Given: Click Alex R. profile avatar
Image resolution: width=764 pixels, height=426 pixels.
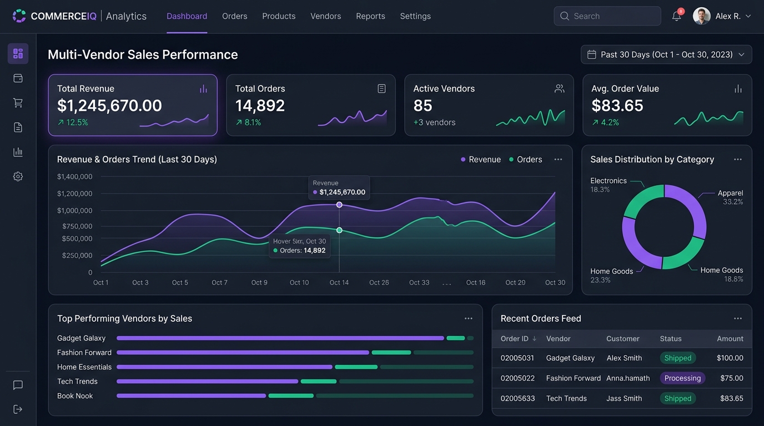Looking at the screenshot, I should (702, 16).
